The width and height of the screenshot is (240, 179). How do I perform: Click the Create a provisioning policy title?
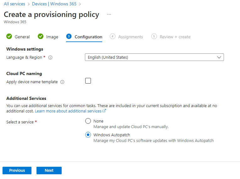click(x=52, y=14)
